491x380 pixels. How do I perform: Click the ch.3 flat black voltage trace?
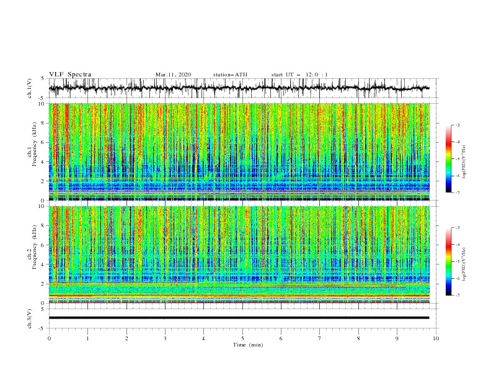[x=239, y=318]
